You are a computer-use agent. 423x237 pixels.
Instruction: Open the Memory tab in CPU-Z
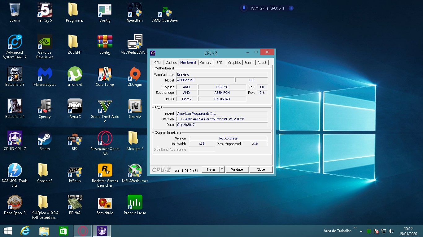click(205, 63)
